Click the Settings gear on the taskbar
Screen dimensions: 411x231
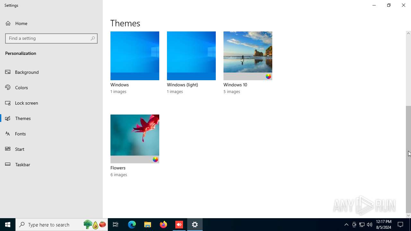(x=195, y=225)
